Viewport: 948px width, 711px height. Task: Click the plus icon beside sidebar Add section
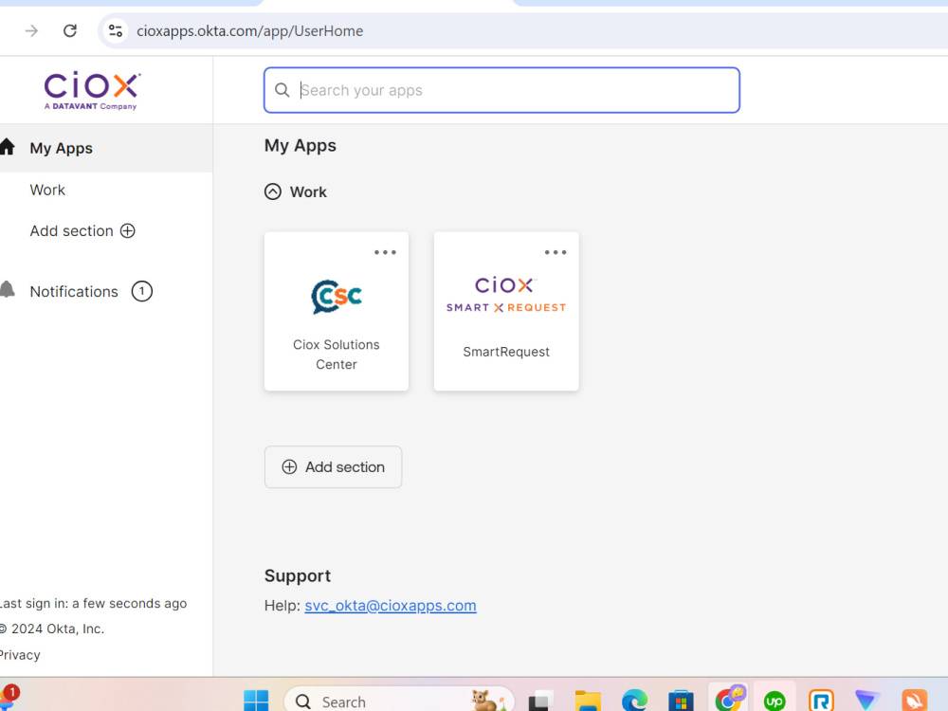128,231
